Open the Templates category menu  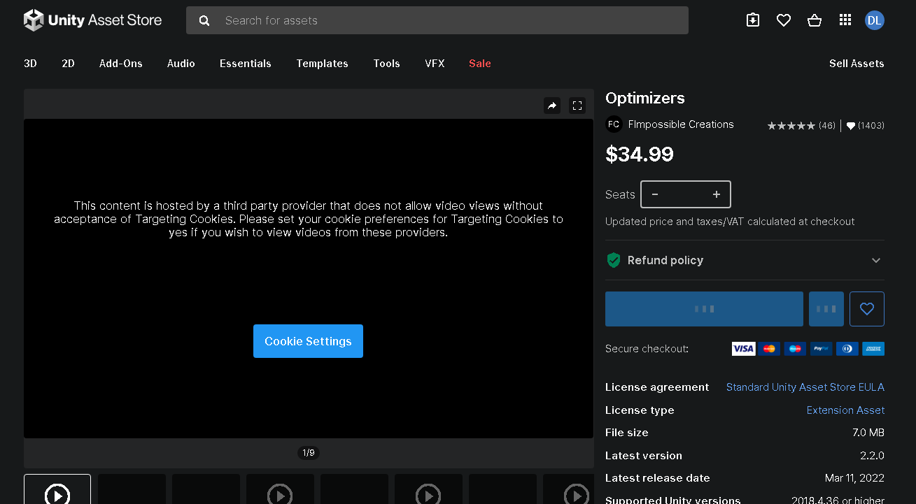coord(322,64)
